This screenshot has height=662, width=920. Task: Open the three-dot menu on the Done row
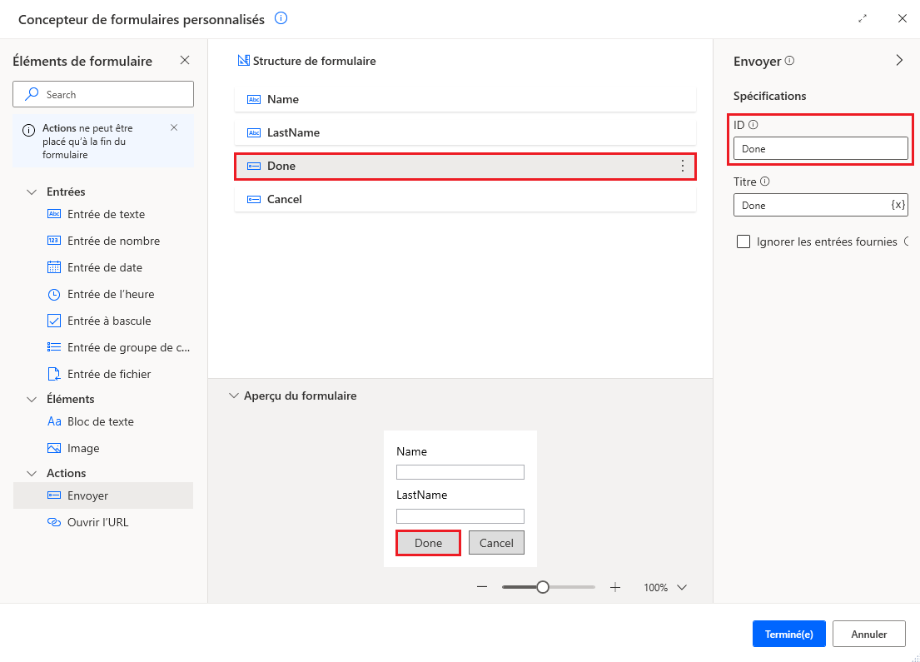coord(683,166)
